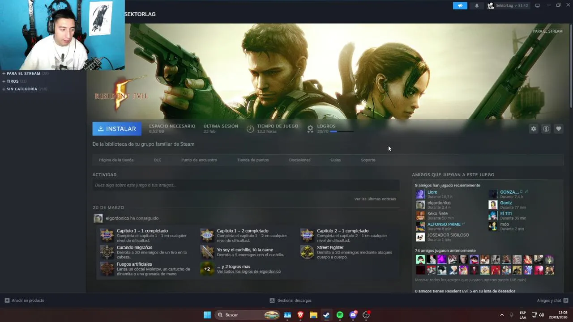Open Brave browser from taskbar
This screenshot has width=573, height=322.
click(300, 315)
